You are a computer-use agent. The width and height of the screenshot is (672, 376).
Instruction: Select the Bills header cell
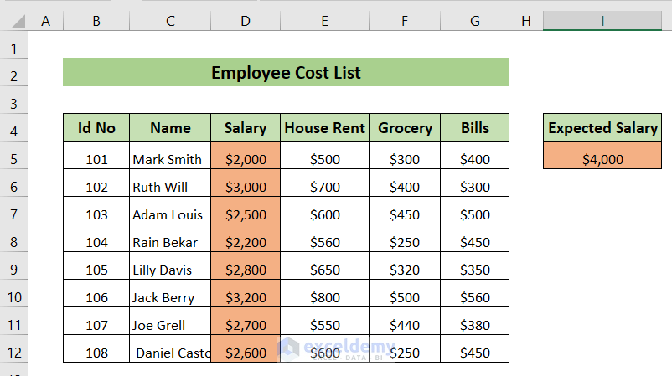[x=475, y=128]
